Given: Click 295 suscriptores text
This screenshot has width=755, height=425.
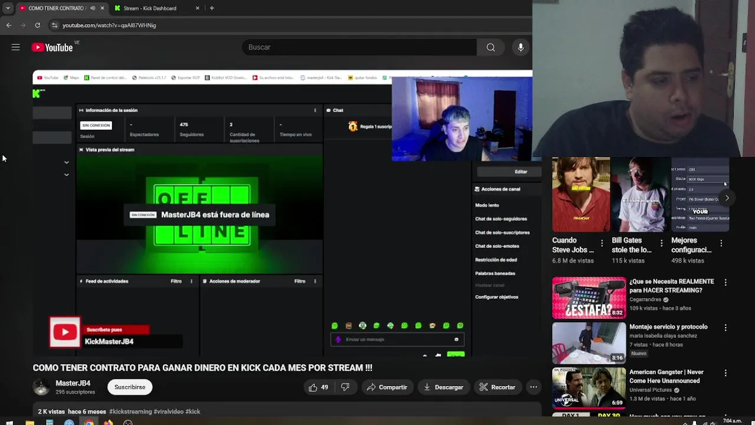Looking at the screenshot, I should tap(75, 392).
